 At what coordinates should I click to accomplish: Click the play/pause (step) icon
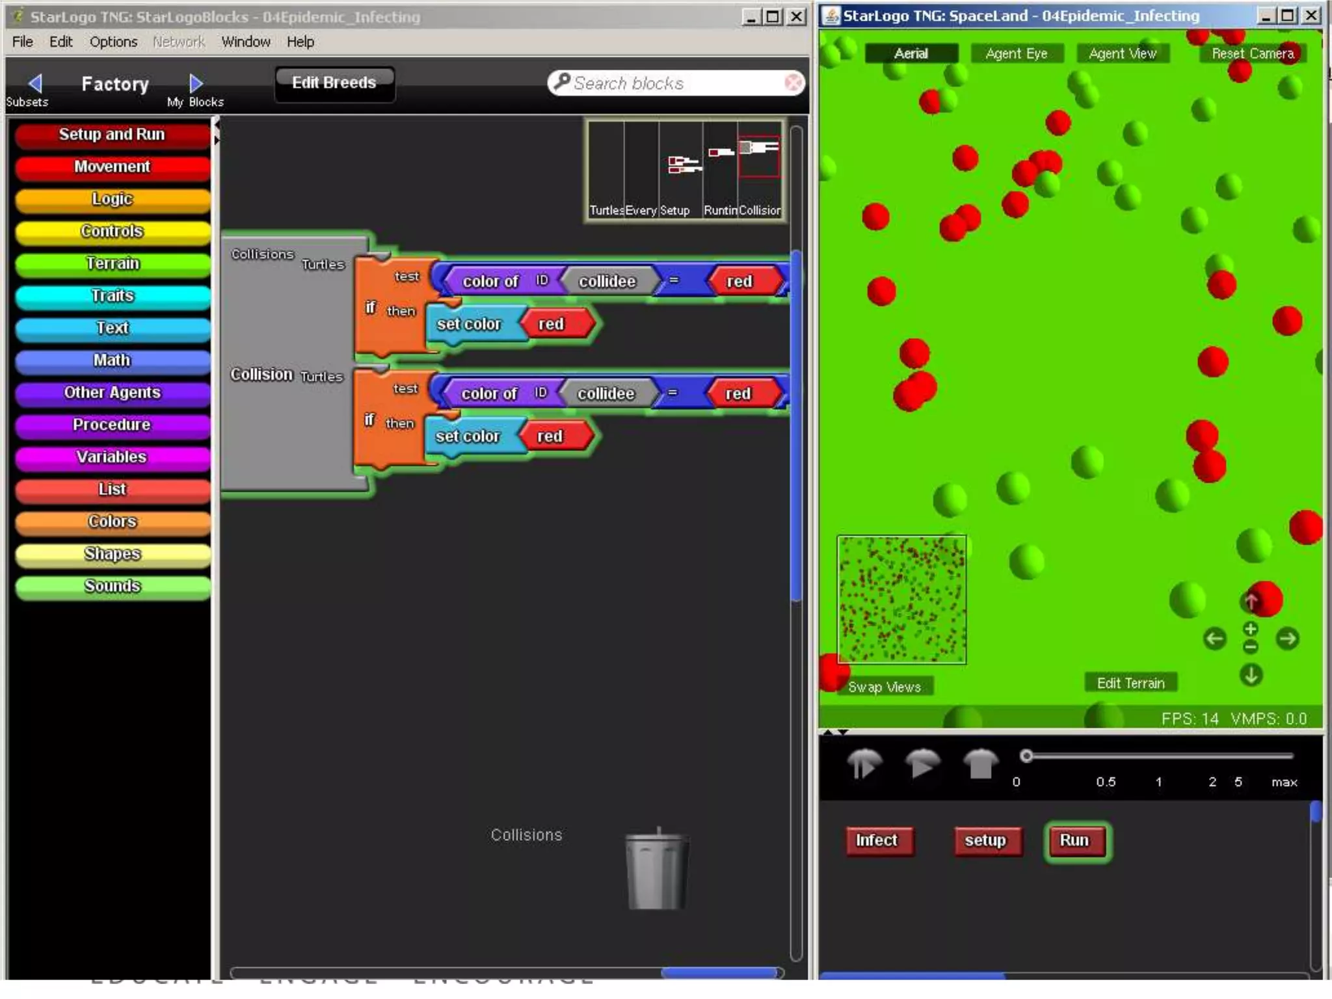coord(864,764)
